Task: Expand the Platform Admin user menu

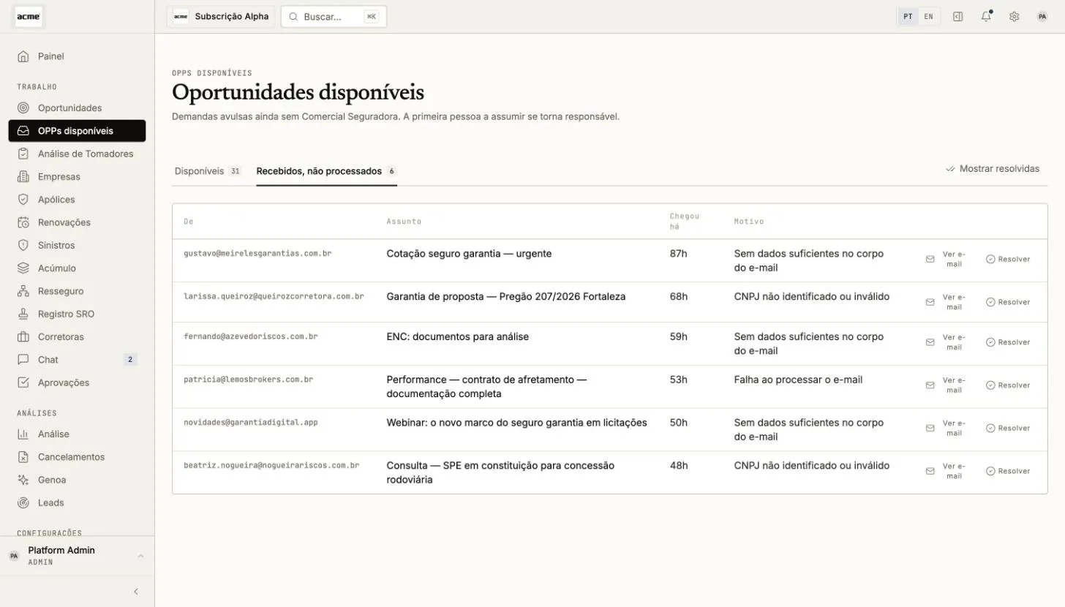Action: (77, 556)
